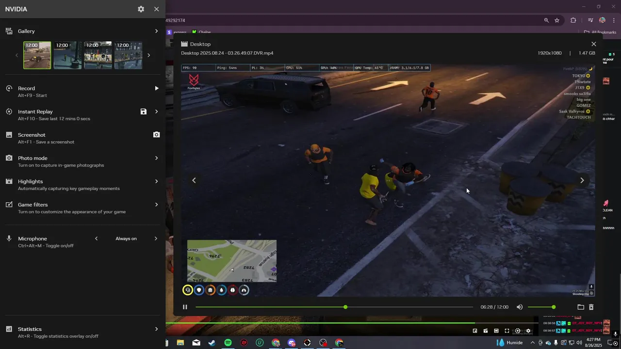Switch microphone mode to next option
The image size is (621, 349).
coord(156,238)
